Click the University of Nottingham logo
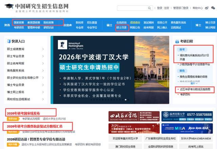The height and width of the screenshot is (149, 217). (71, 45)
